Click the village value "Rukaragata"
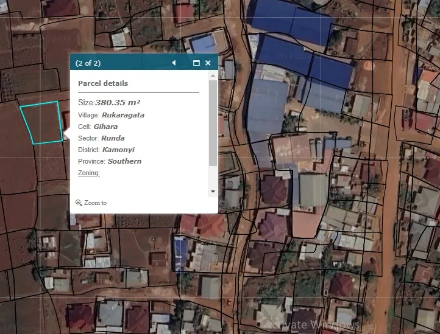The image size is (440, 334). pos(123,115)
